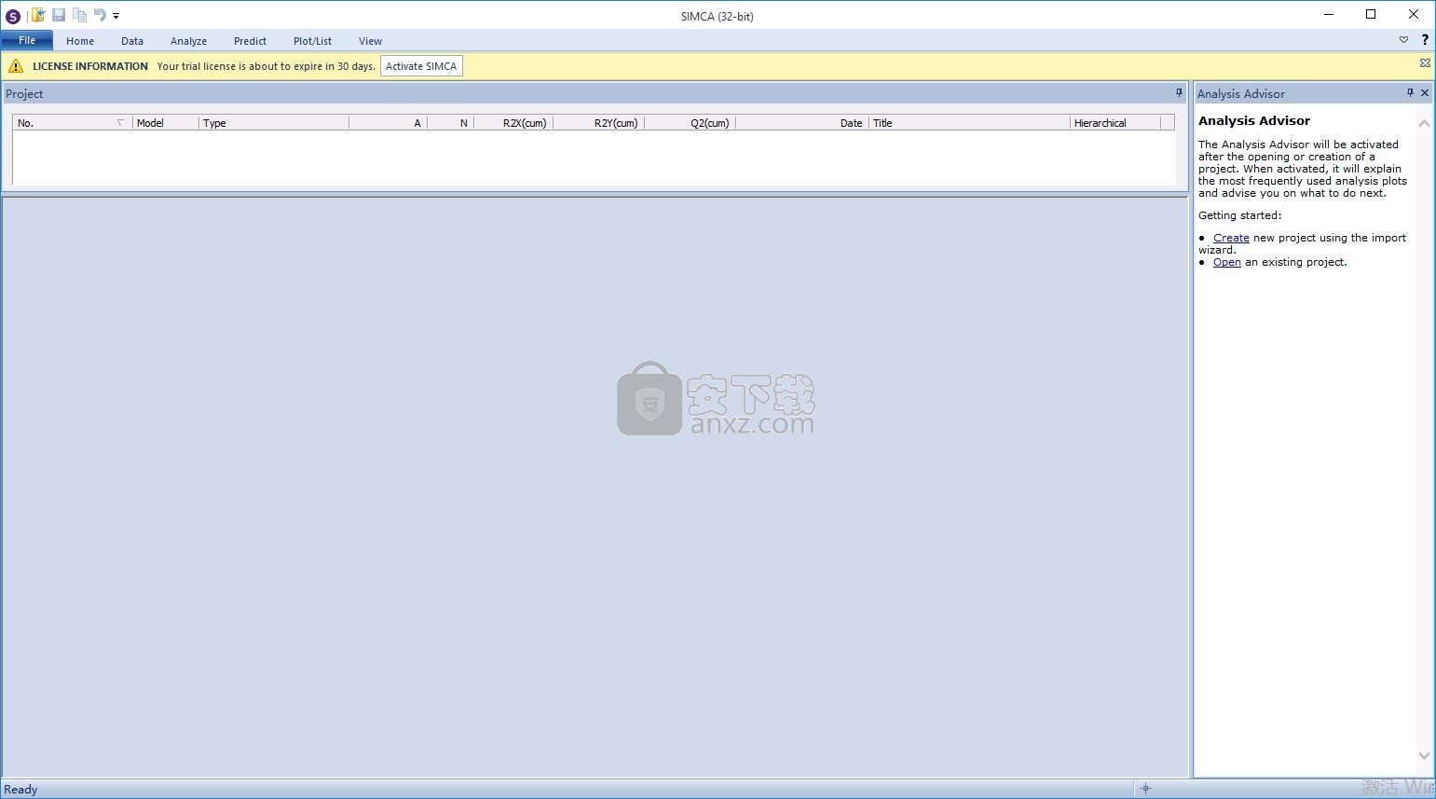Screen dimensions: 1436x799
Task: Click the Open existing project link
Action: point(1226,262)
